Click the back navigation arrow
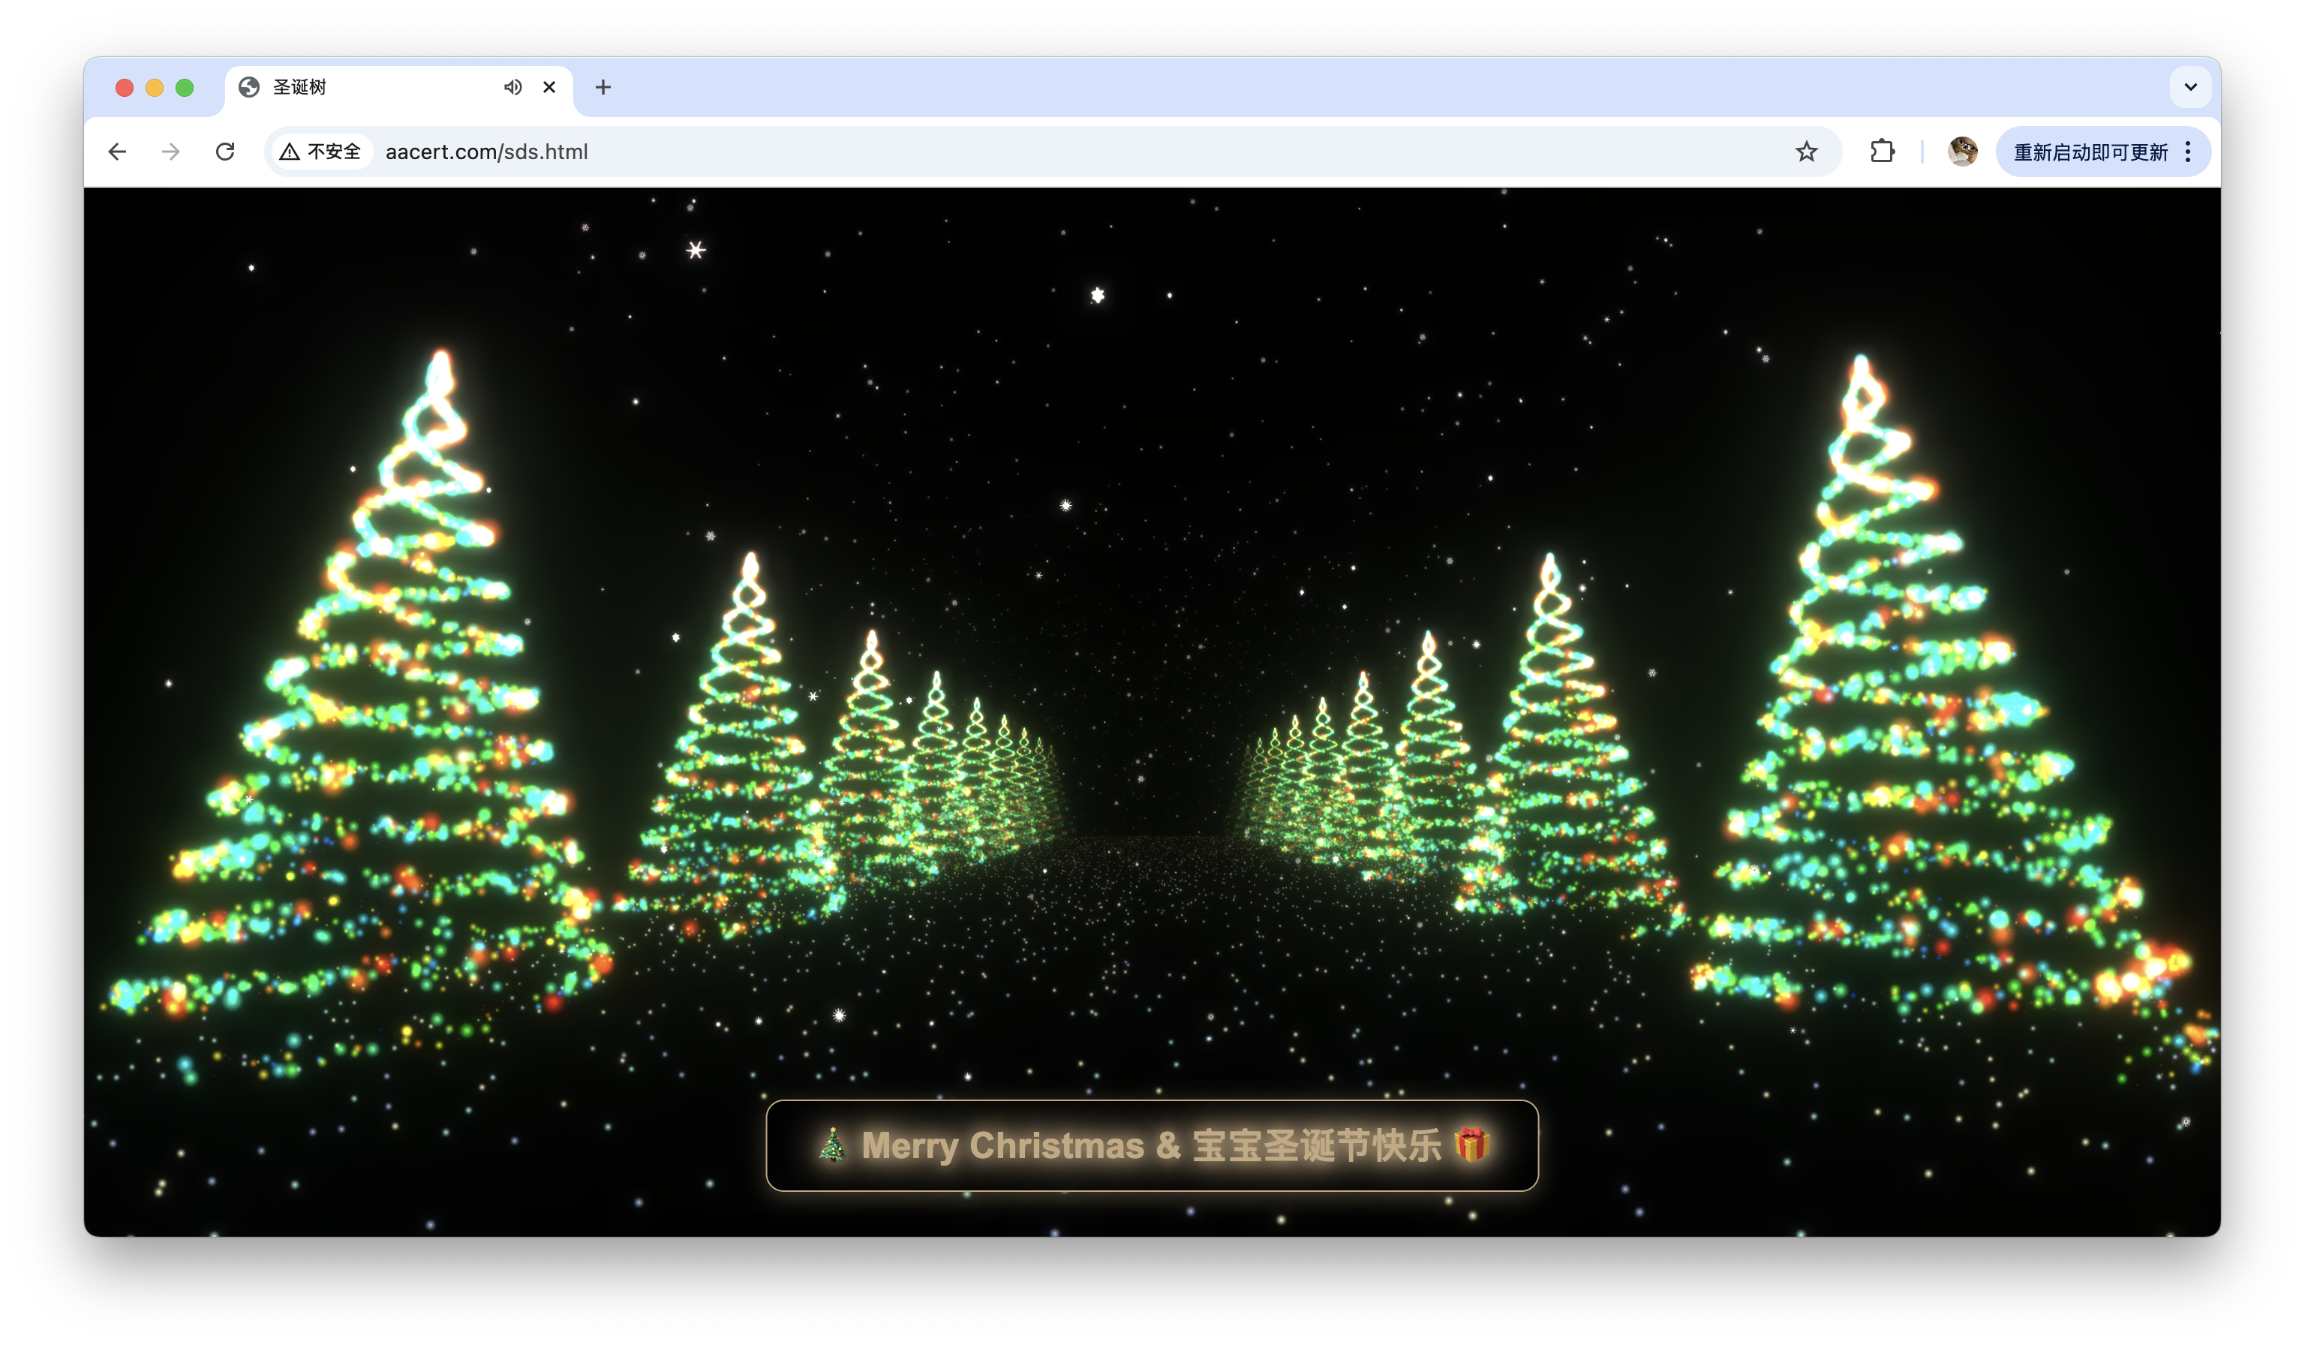 pyautogui.click(x=117, y=151)
